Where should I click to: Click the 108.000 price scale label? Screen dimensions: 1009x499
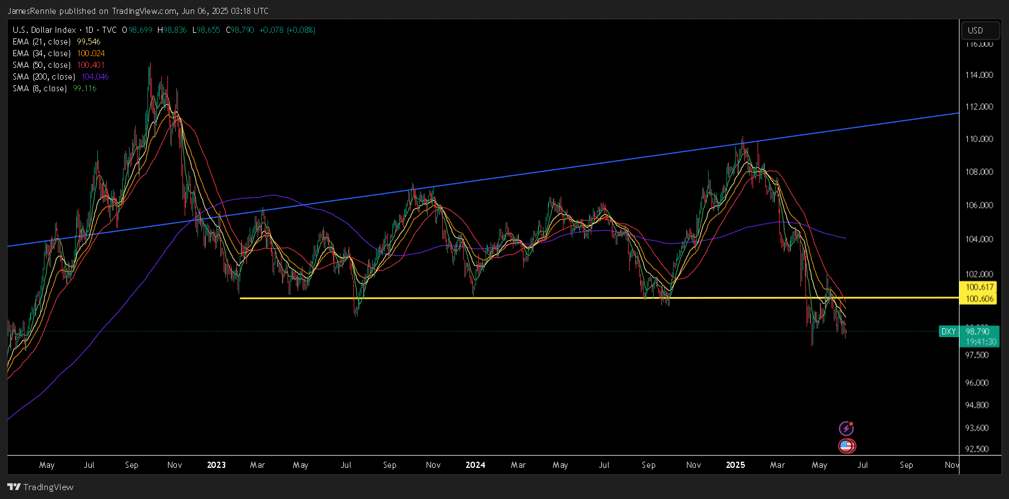click(979, 172)
